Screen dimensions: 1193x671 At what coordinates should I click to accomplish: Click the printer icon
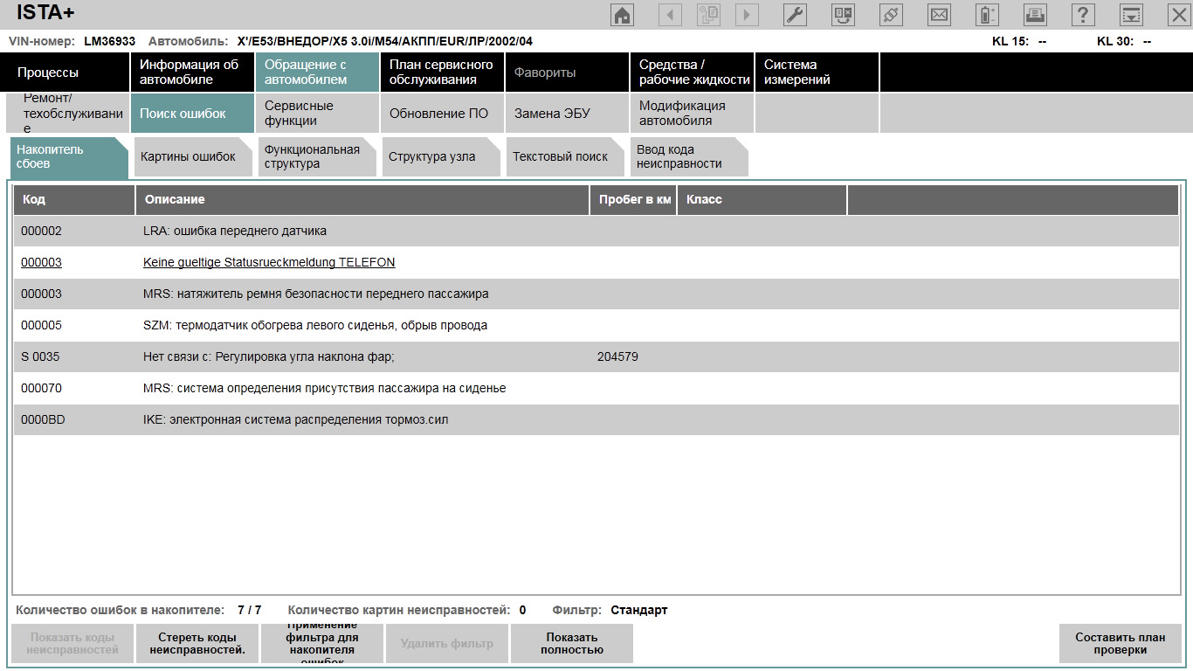[1035, 15]
